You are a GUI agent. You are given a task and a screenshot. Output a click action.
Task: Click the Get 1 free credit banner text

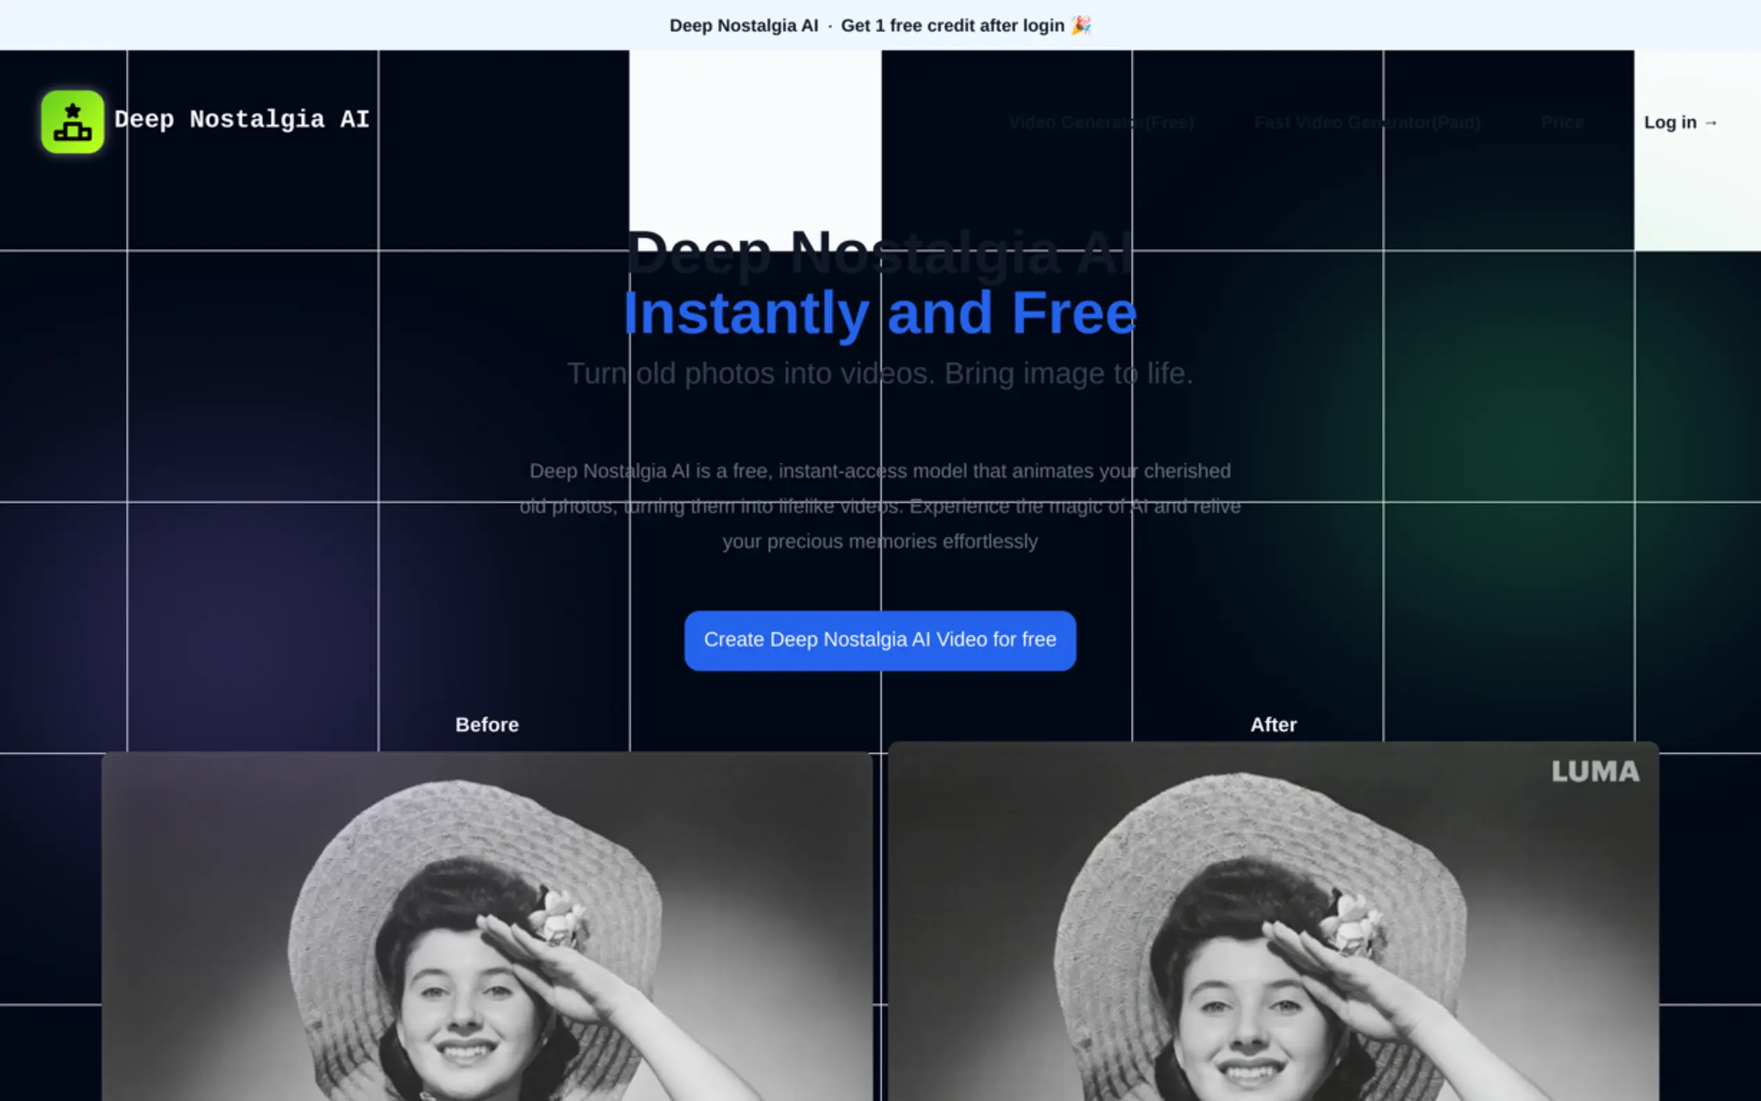pos(952,26)
